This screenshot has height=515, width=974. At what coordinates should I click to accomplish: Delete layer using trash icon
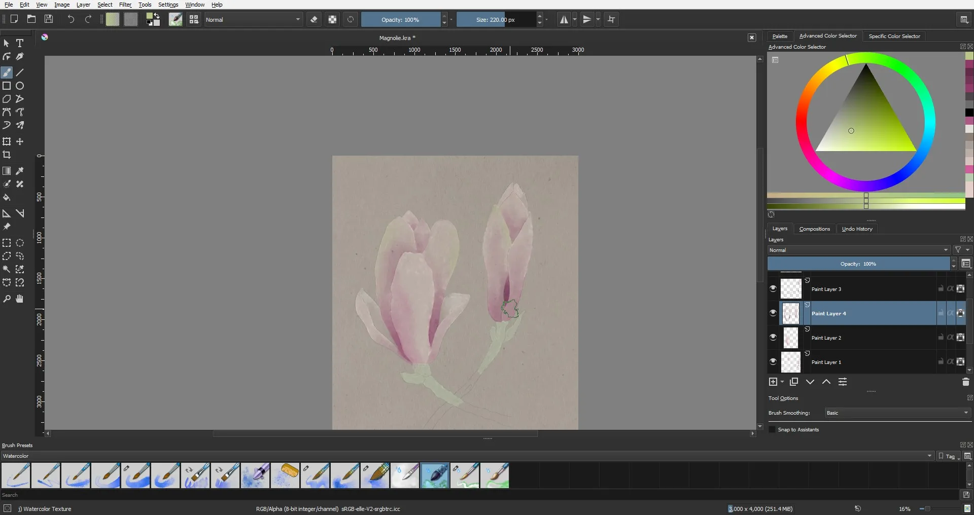point(965,382)
